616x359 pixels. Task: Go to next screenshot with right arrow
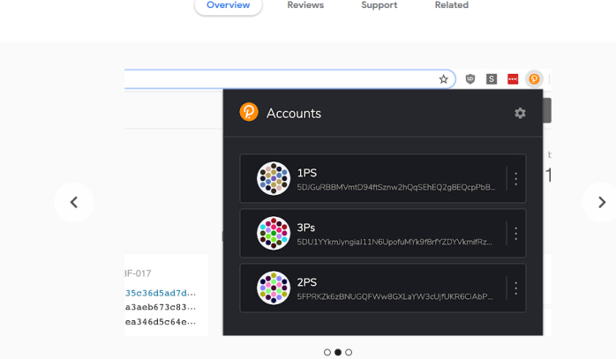point(602,202)
